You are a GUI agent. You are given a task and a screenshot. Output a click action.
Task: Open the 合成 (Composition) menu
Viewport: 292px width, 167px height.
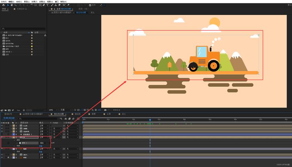point(19,1)
